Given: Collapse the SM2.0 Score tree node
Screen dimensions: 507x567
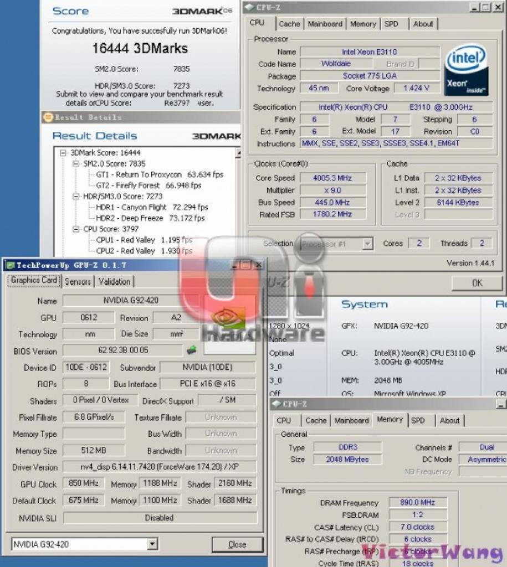Looking at the screenshot, I should 76,163.
